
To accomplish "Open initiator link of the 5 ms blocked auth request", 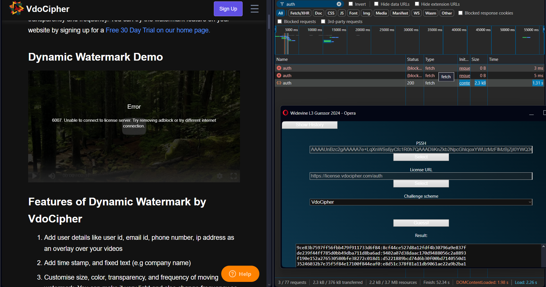I will point(465,76).
